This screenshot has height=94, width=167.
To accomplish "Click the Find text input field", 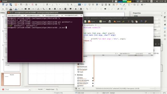I will (x=17, y=89).
